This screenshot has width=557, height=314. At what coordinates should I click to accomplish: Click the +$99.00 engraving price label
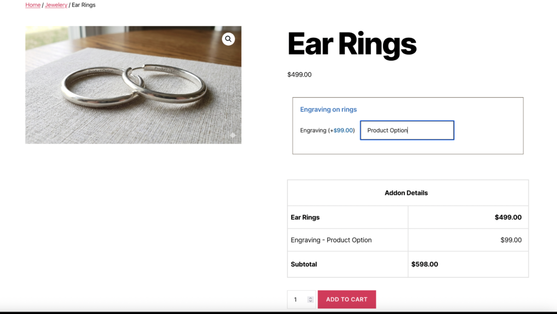pos(344,130)
